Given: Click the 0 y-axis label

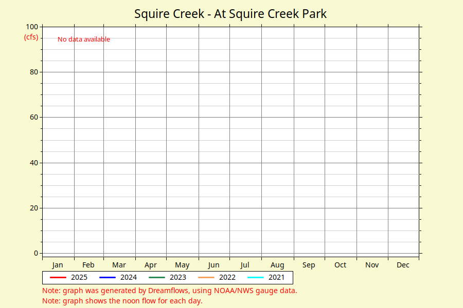Looking at the screenshot, I should pos(36,253).
